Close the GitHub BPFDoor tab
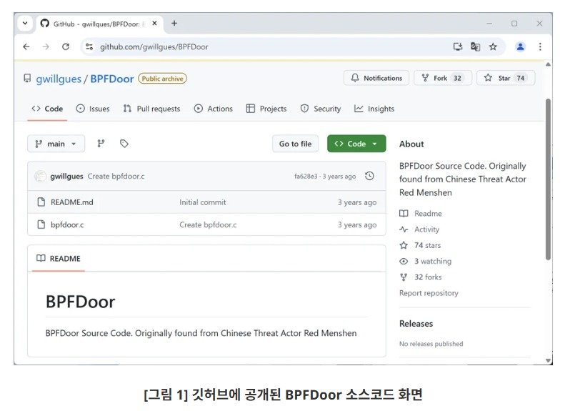The width and height of the screenshot is (565, 411). (154, 24)
